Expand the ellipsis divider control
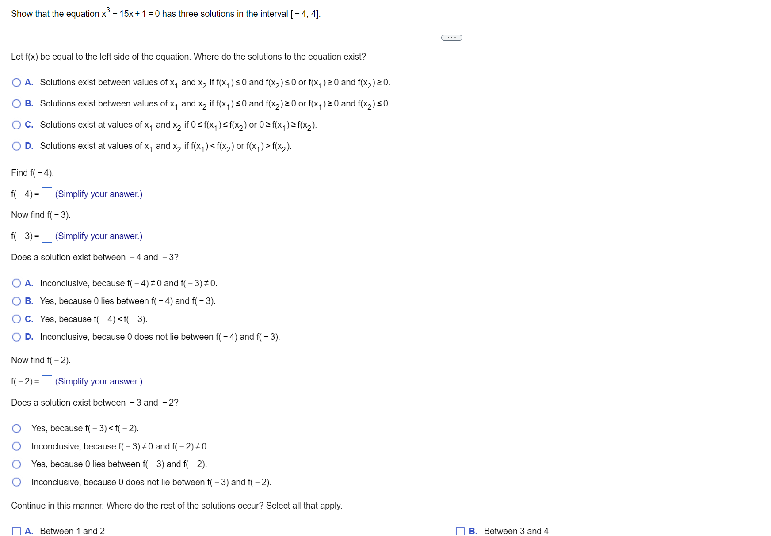The image size is (771, 536). pos(451,38)
